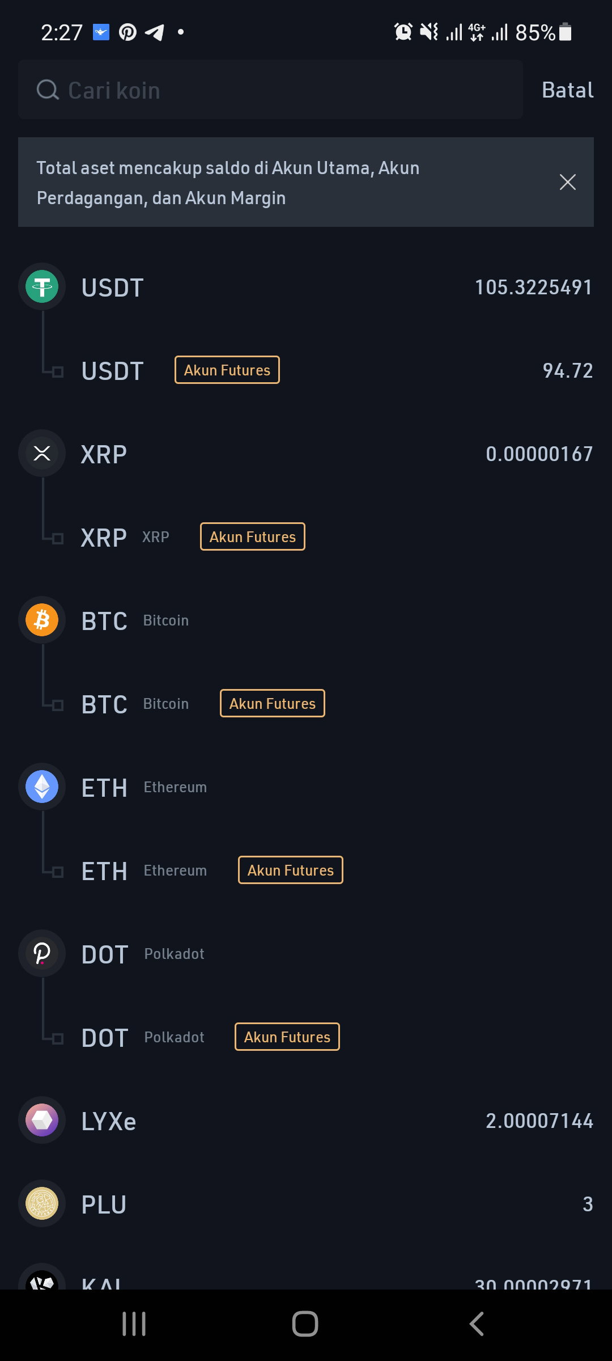The image size is (612, 1361).
Task: Tap Batal to cancel search
Action: click(x=567, y=90)
